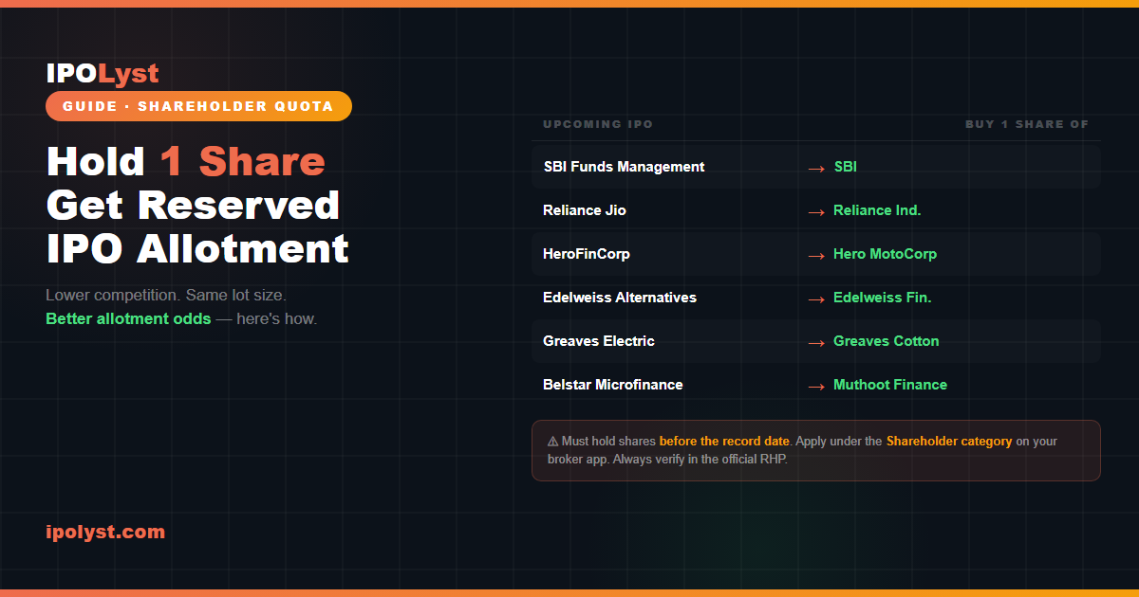Select the SBI Funds Management row text

624,167
